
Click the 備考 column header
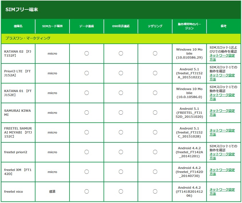224,26
